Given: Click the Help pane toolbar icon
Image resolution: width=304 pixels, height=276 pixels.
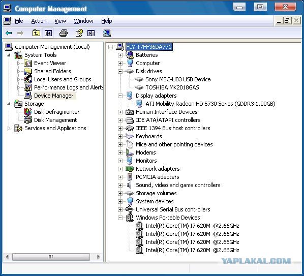Looking at the screenshot, I should 91,33.
